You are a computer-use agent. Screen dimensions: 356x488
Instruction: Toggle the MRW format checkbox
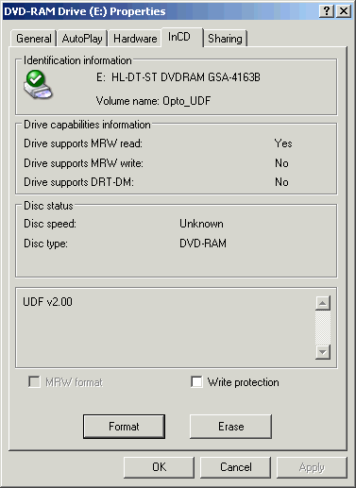[x=34, y=382]
